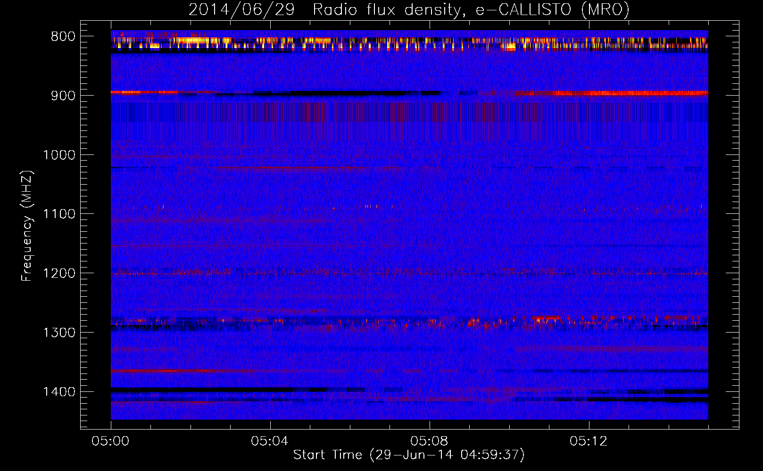Click the '900' frequency axis label
Image resolution: width=763 pixels, height=471 pixels.
click(x=63, y=96)
